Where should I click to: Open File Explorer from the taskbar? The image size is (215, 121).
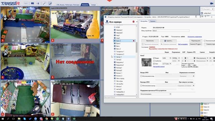pos(19,119)
